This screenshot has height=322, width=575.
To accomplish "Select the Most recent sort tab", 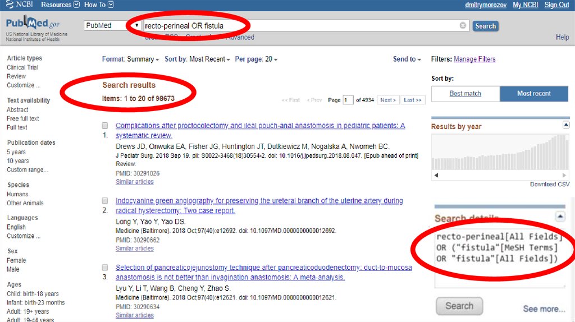I will point(533,94).
